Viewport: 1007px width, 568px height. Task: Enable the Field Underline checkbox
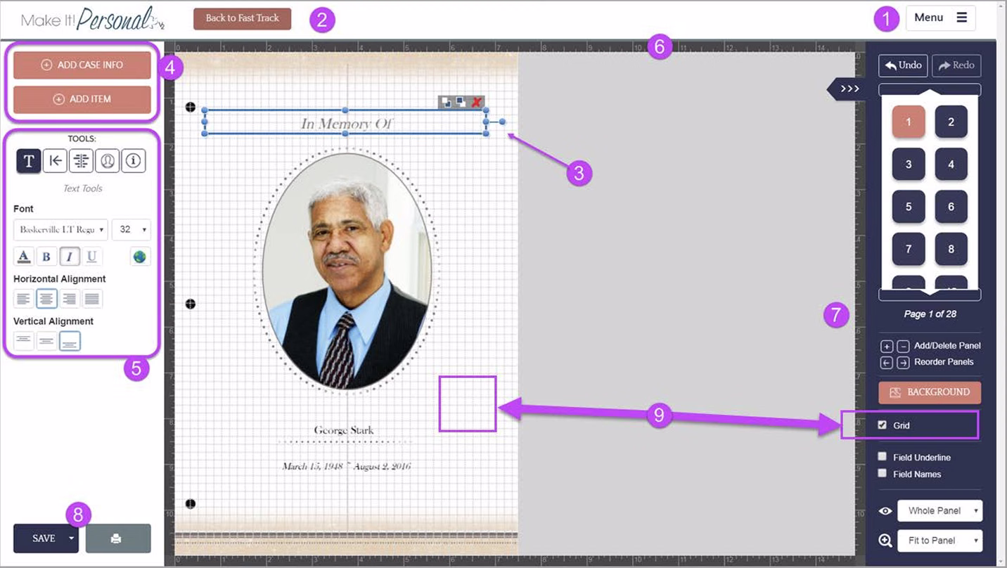pyautogui.click(x=883, y=456)
